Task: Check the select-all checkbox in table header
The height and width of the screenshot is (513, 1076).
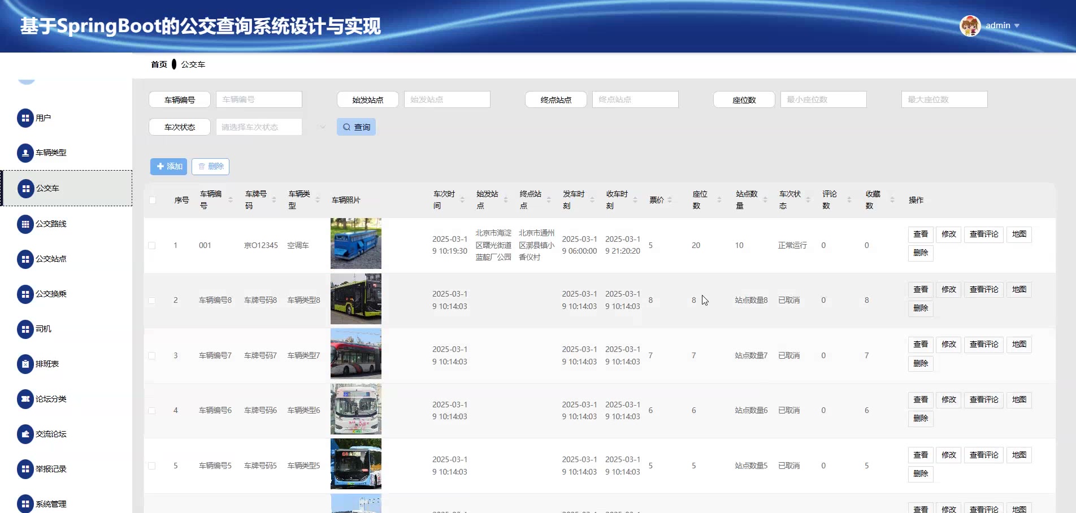Action: coord(153,200)
